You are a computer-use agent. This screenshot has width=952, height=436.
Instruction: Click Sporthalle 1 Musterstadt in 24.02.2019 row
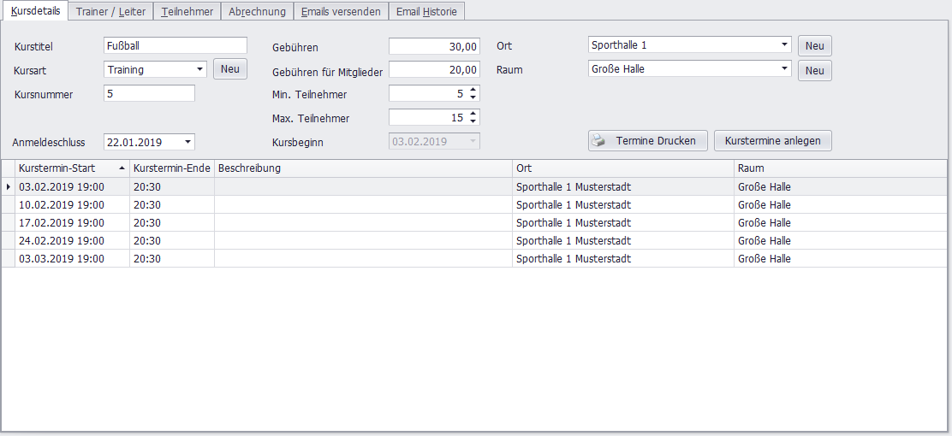pos(623,241)
